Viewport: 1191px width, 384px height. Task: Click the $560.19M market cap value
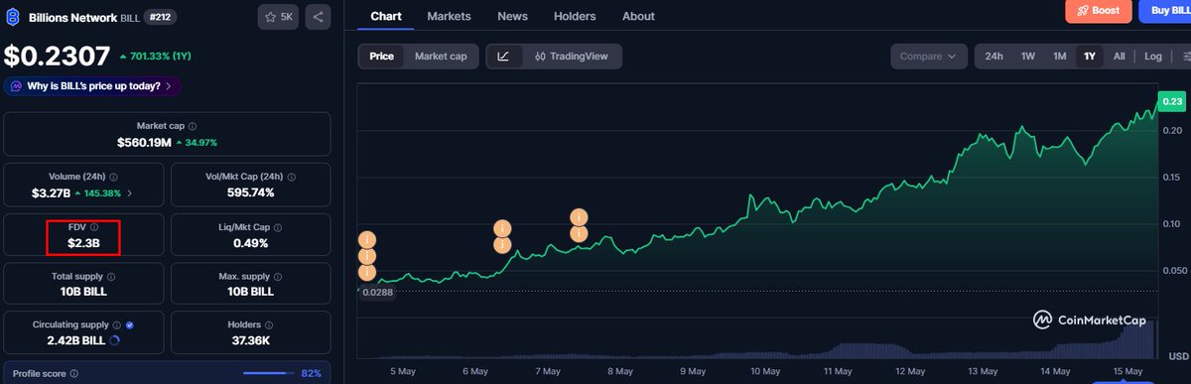coord(144,143)
